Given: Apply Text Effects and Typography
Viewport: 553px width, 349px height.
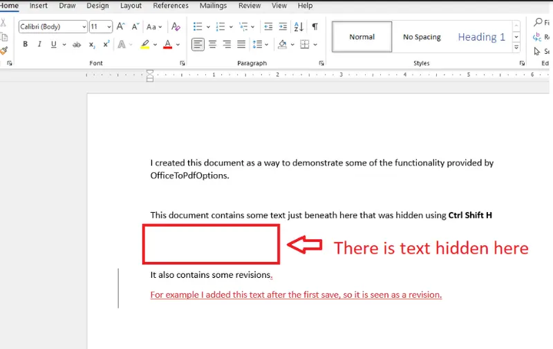Looking at the screenshot, I should tap(122, 44).
